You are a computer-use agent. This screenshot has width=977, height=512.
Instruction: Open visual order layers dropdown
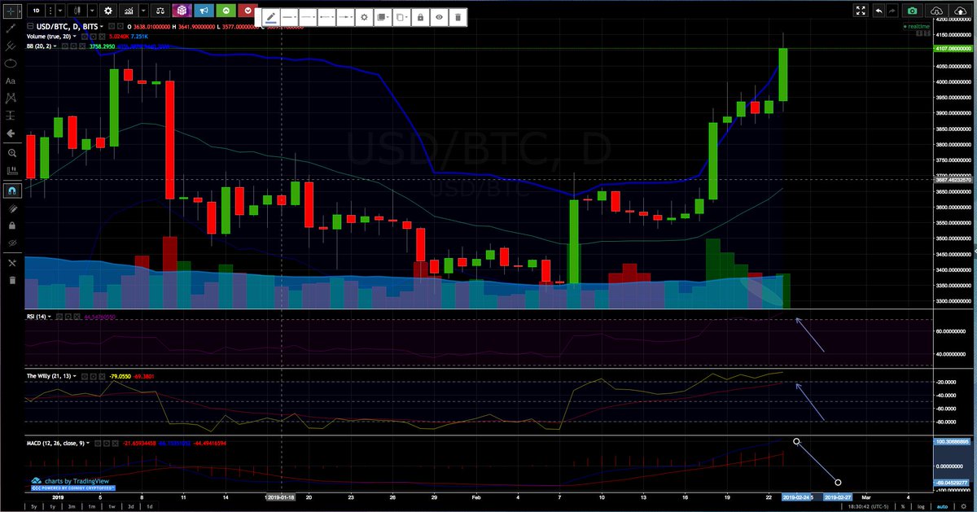pyautogui.click(x=383, y=18)
